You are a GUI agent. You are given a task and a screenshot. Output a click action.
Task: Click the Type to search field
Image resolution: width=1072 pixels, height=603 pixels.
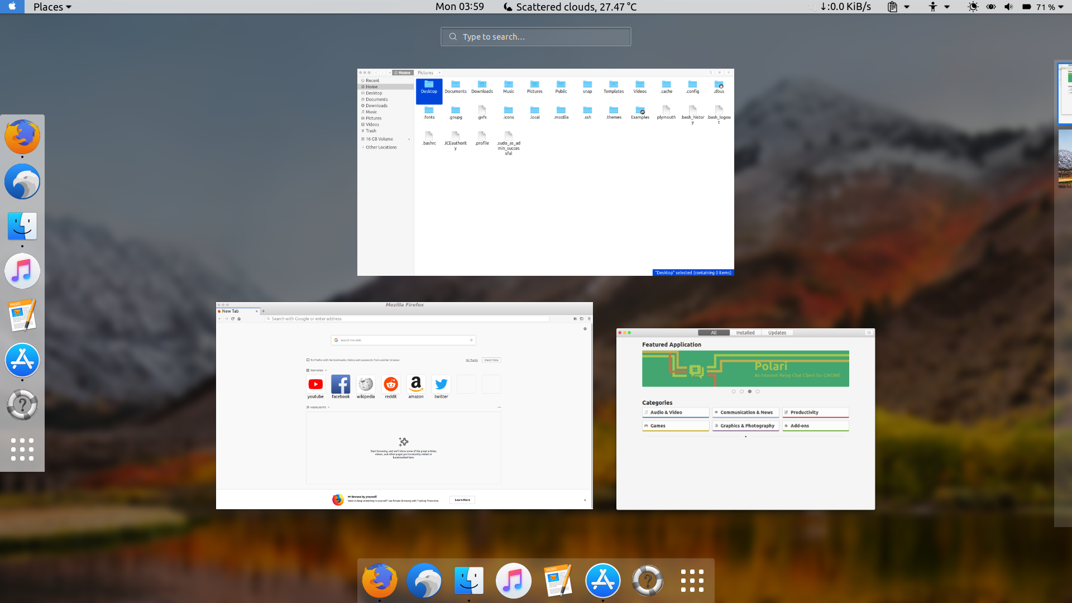pos(535,36)
